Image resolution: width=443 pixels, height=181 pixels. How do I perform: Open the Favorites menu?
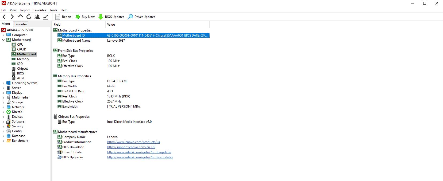[x=40, y=10]
